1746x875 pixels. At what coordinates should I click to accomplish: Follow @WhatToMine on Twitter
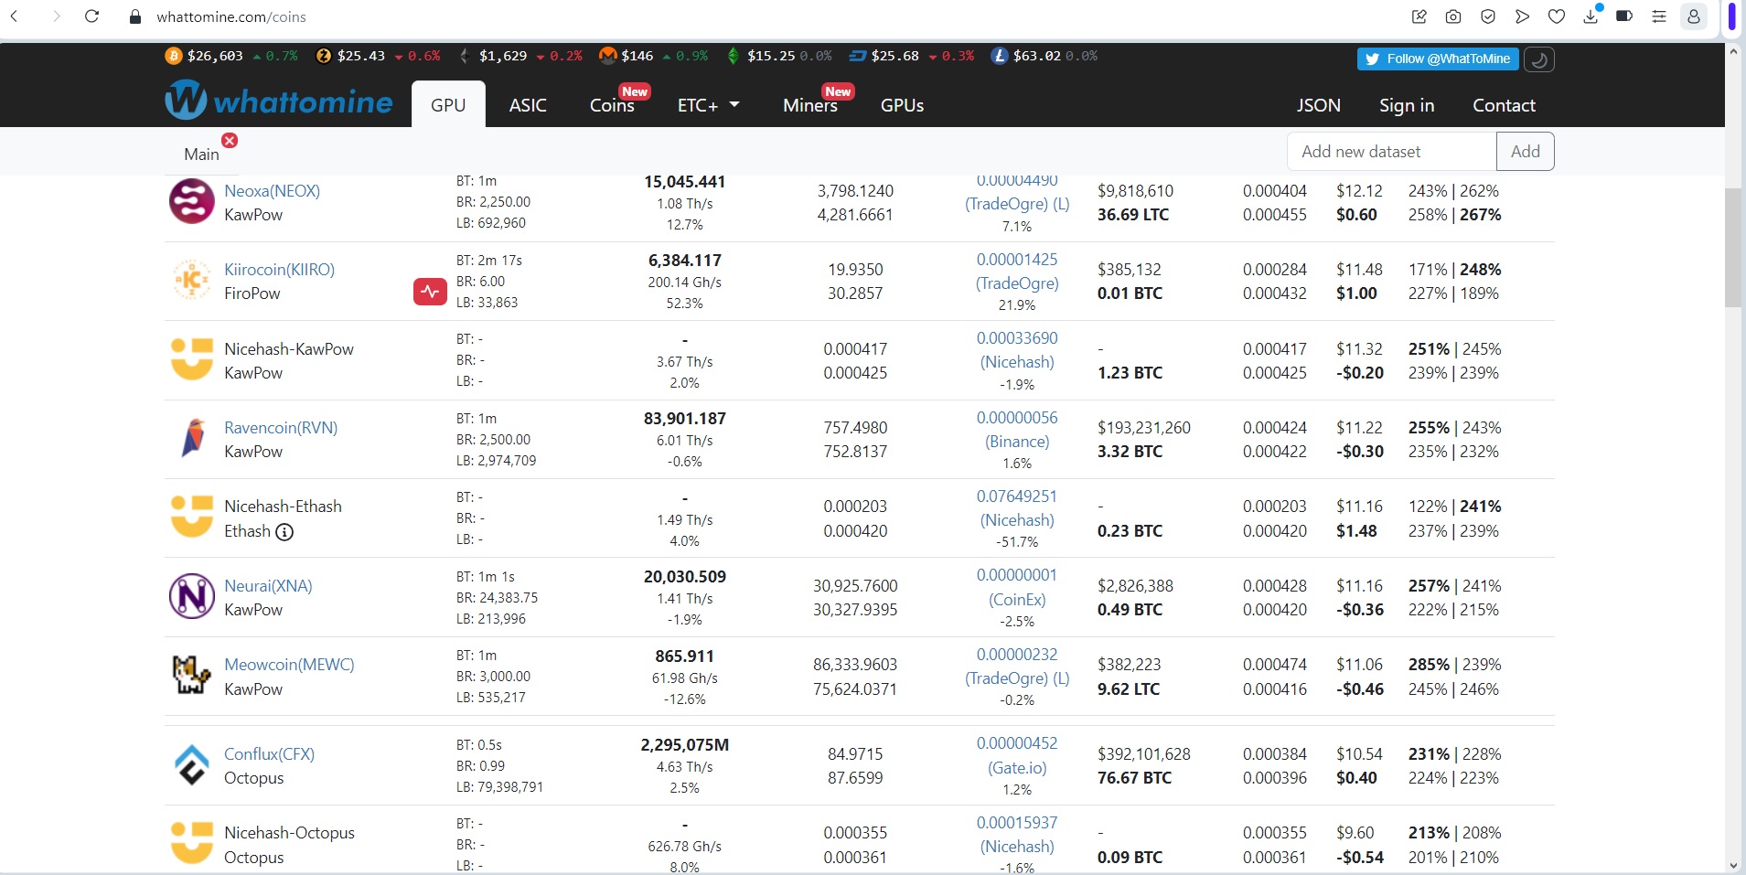(1438, 59)
